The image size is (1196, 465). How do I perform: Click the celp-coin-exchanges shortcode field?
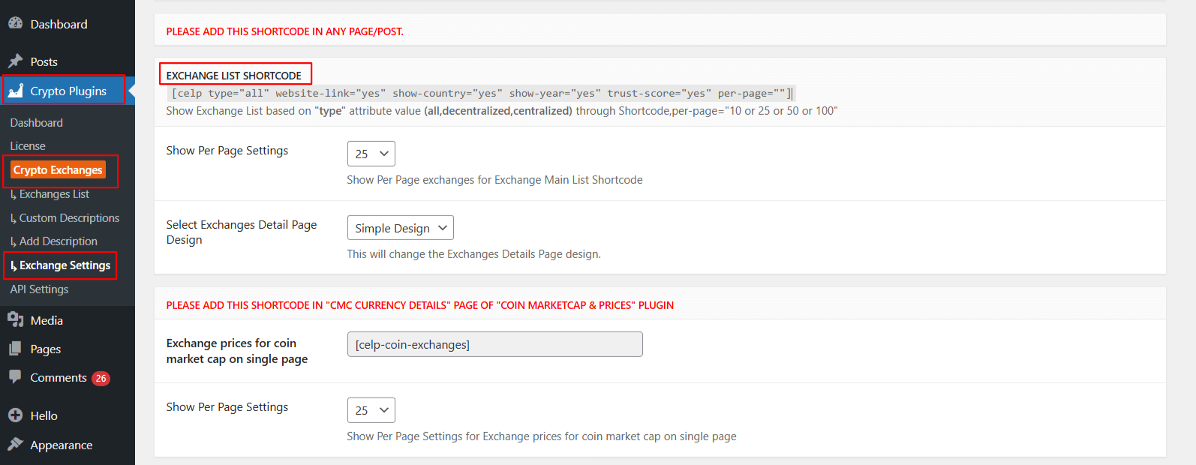coord(494,344)
